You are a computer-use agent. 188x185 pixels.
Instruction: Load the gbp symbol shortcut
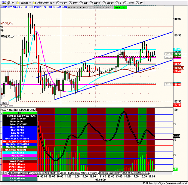pyautogui.click(x=84, y=3)
